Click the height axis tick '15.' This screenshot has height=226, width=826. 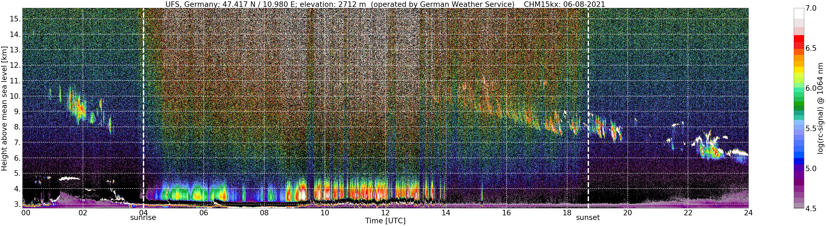pos(15,19)
